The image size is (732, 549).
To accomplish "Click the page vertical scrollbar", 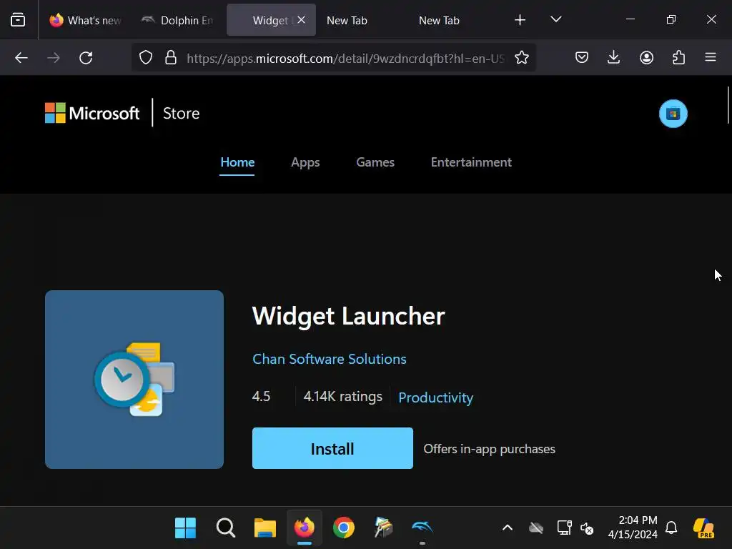I will [728, 105].
